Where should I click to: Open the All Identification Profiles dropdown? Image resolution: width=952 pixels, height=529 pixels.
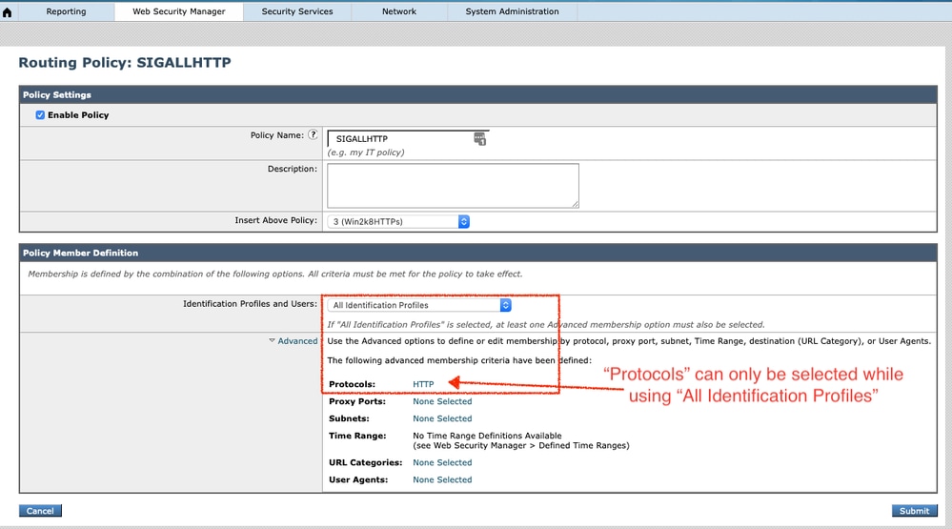pos(419,305)
